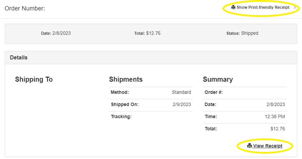
Task: Click the Details panel header
Action: (151, 57)
